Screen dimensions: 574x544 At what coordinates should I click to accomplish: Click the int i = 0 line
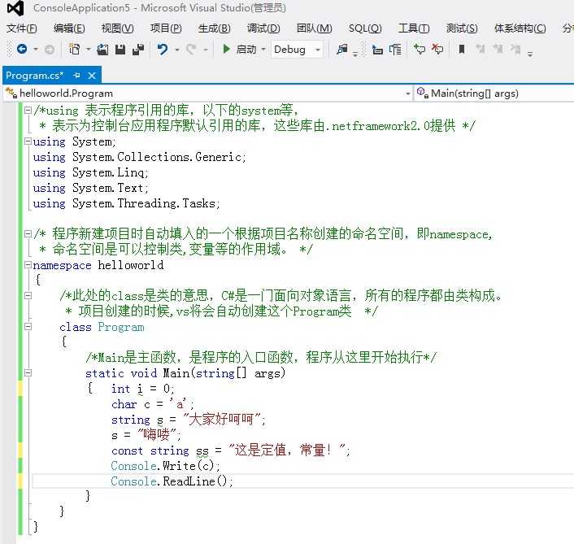(x=143, y=389)
